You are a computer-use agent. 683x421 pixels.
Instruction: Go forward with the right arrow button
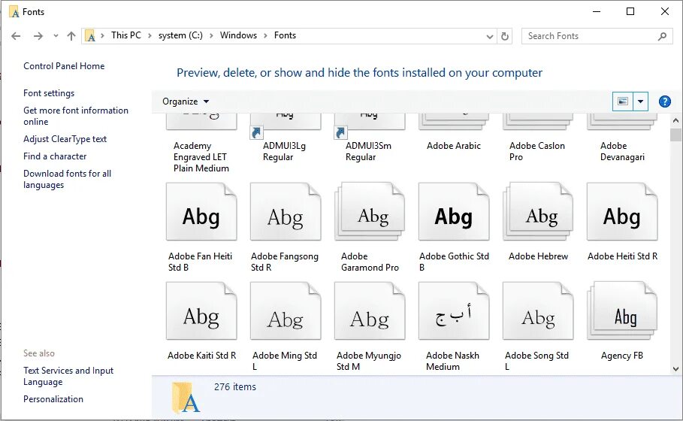click(38, 36)
